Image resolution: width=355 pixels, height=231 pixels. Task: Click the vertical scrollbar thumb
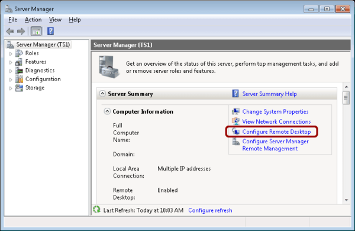click(346, 98)
